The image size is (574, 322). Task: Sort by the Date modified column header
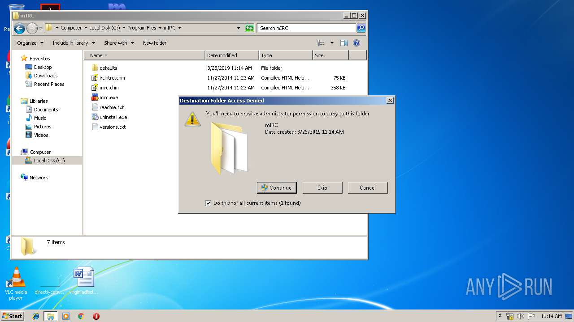click(x=232, y=55)
